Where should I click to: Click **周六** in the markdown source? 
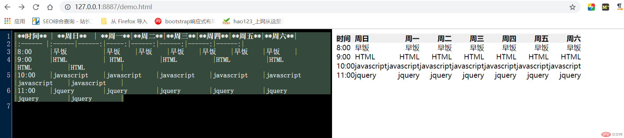coord(279,36)
